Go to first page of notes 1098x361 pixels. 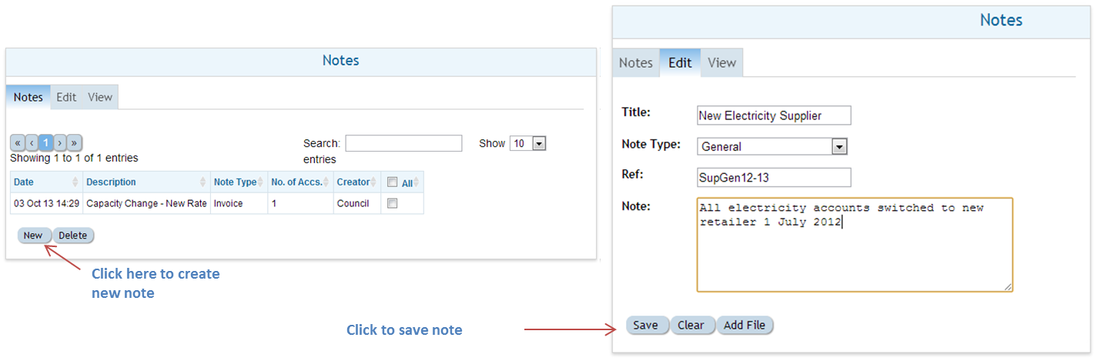click(x=18, y=143)
